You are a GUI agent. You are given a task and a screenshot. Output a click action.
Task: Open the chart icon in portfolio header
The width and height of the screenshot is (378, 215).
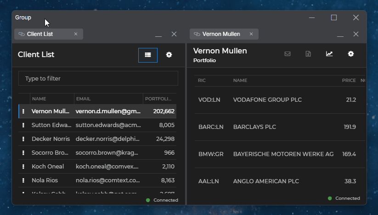(329, 53)
